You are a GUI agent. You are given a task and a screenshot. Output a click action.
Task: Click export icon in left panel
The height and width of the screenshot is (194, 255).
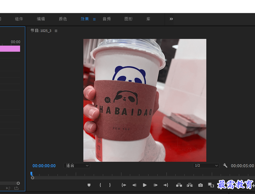16,188
